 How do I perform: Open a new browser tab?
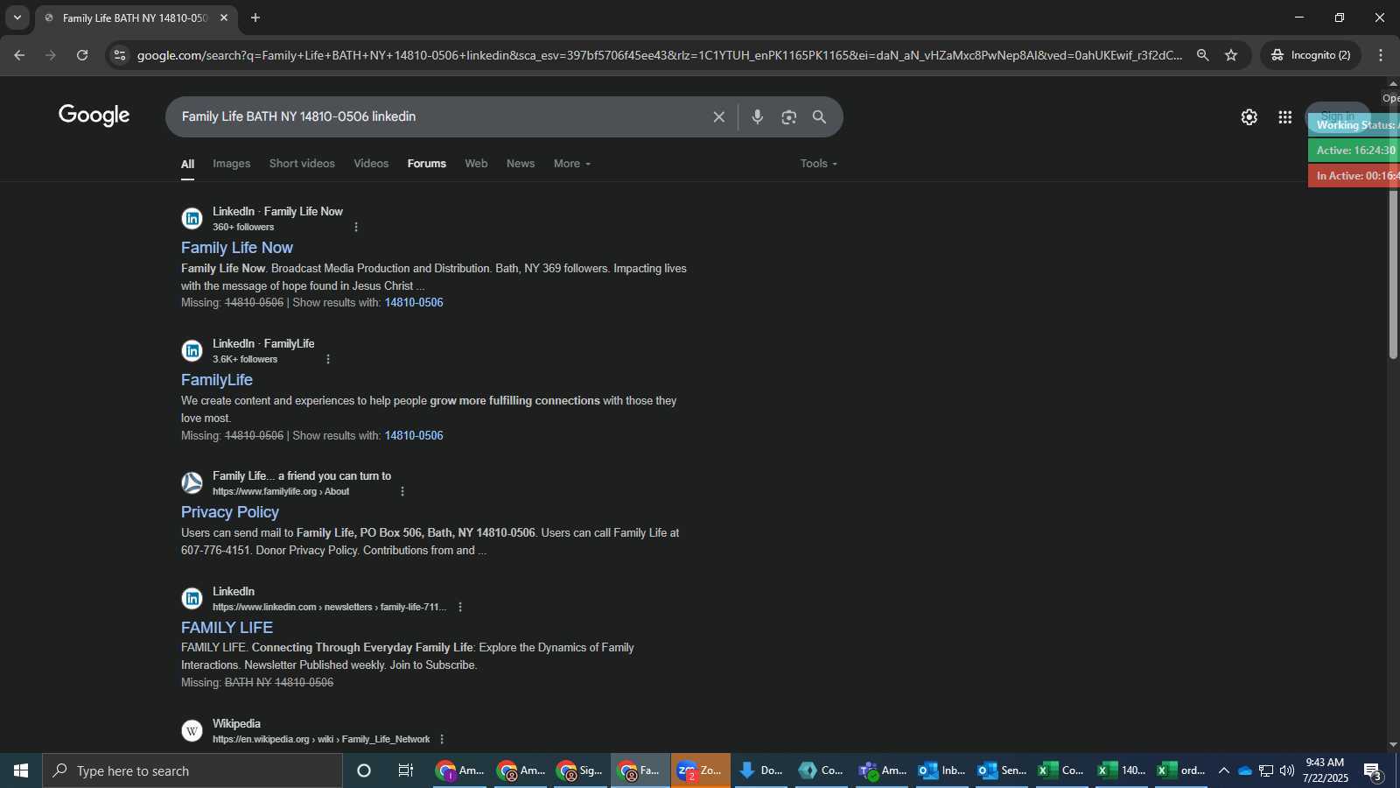[x=255, y=18]
